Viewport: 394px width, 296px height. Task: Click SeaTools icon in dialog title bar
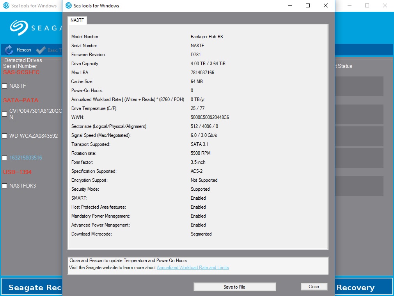tap(69, 5)
